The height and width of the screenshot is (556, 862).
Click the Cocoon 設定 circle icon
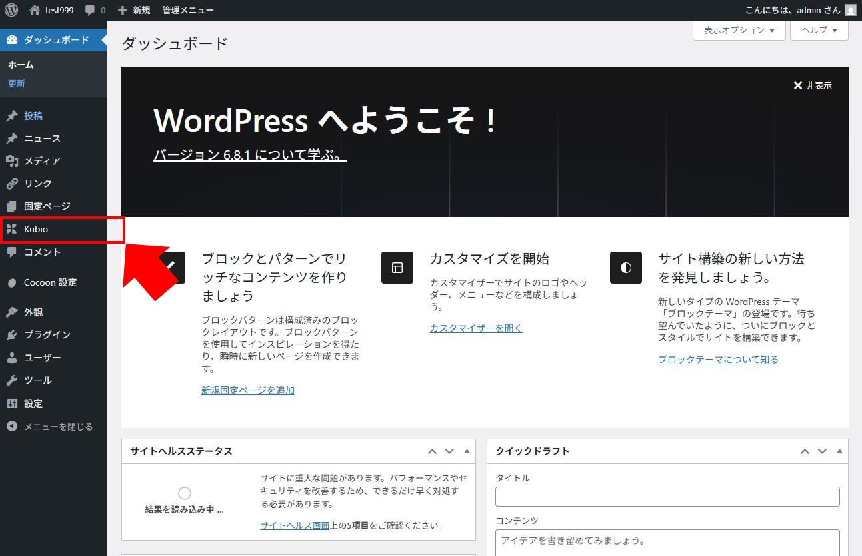(x=12, y=282)
